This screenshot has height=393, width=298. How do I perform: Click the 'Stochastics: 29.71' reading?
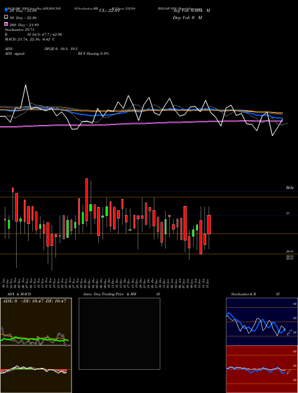point(19,30)
